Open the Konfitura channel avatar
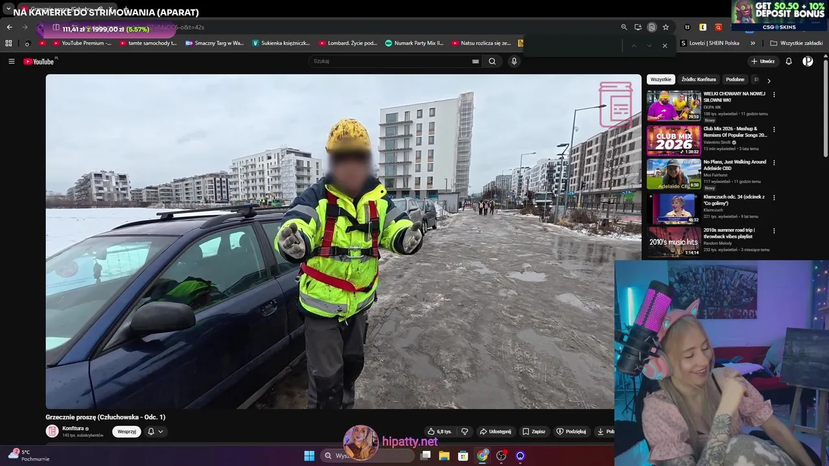This screenshot has height=466, width=829. tap(52, 431)
